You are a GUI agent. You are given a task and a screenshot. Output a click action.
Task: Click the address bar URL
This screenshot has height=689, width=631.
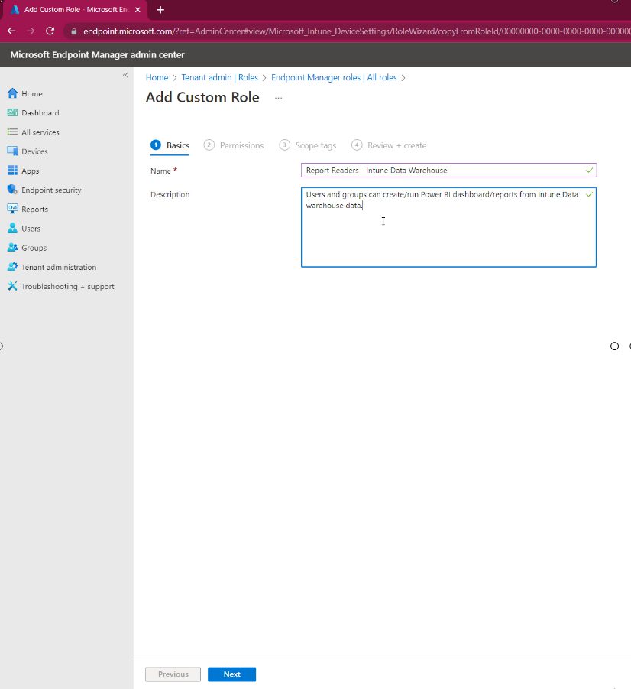click(356, 31)
